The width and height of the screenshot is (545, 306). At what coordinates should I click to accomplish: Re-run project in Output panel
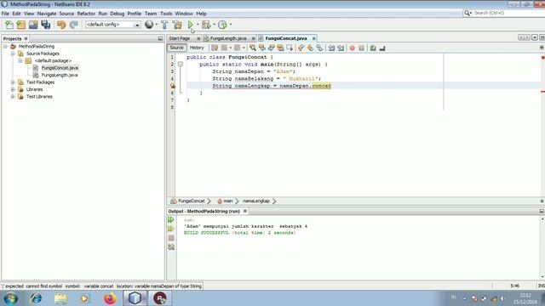click(171, 220)
